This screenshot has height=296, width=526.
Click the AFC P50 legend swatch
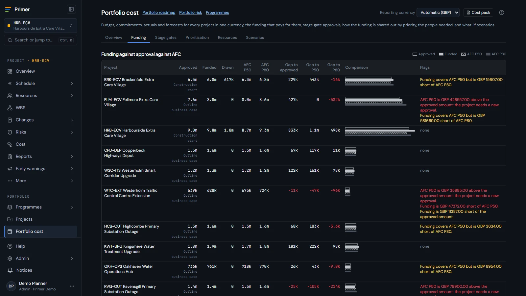point(464,54)
